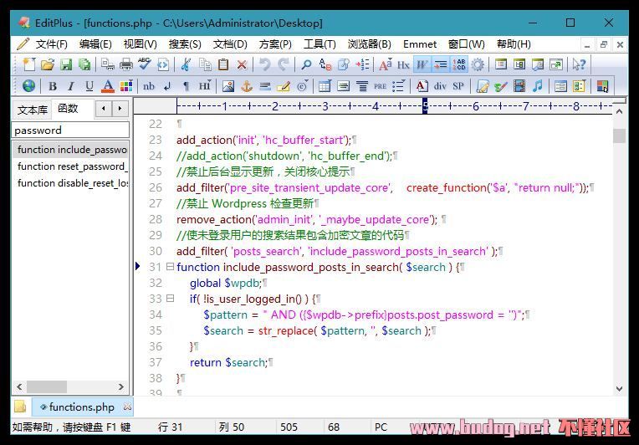The height and width of the screenshot is (445, 639).
Task: Collapse the function block at line 31
Action: click(170, 267)
